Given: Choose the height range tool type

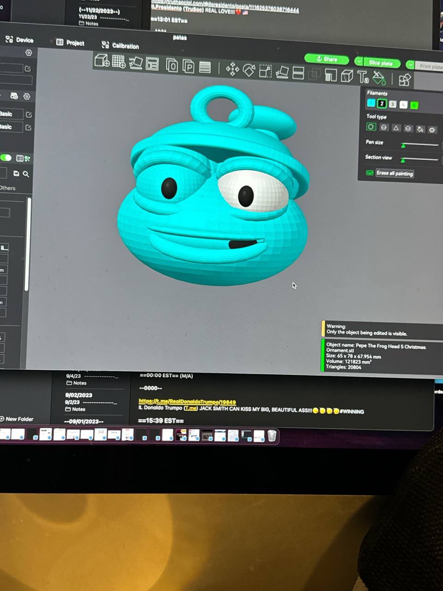Looking at the screenshot, I should (x=408, y=129).
